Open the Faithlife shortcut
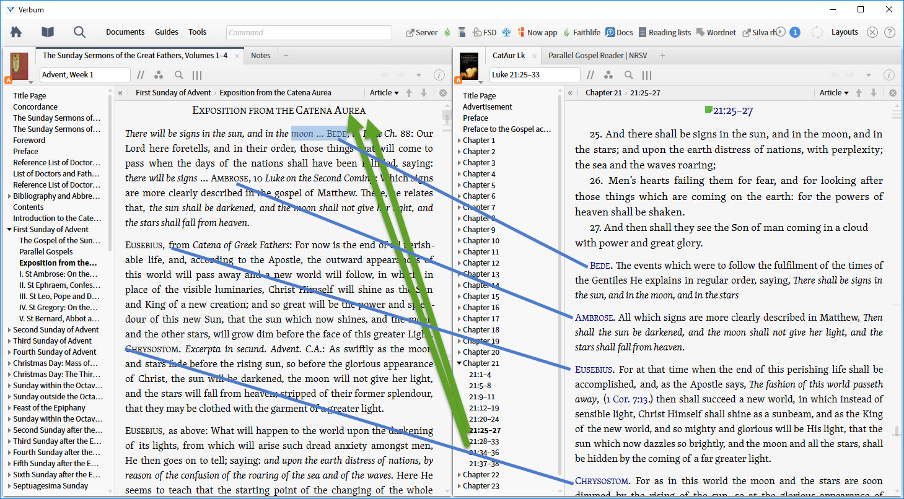This screenshot has width=904, height=499. pos(582,33)
